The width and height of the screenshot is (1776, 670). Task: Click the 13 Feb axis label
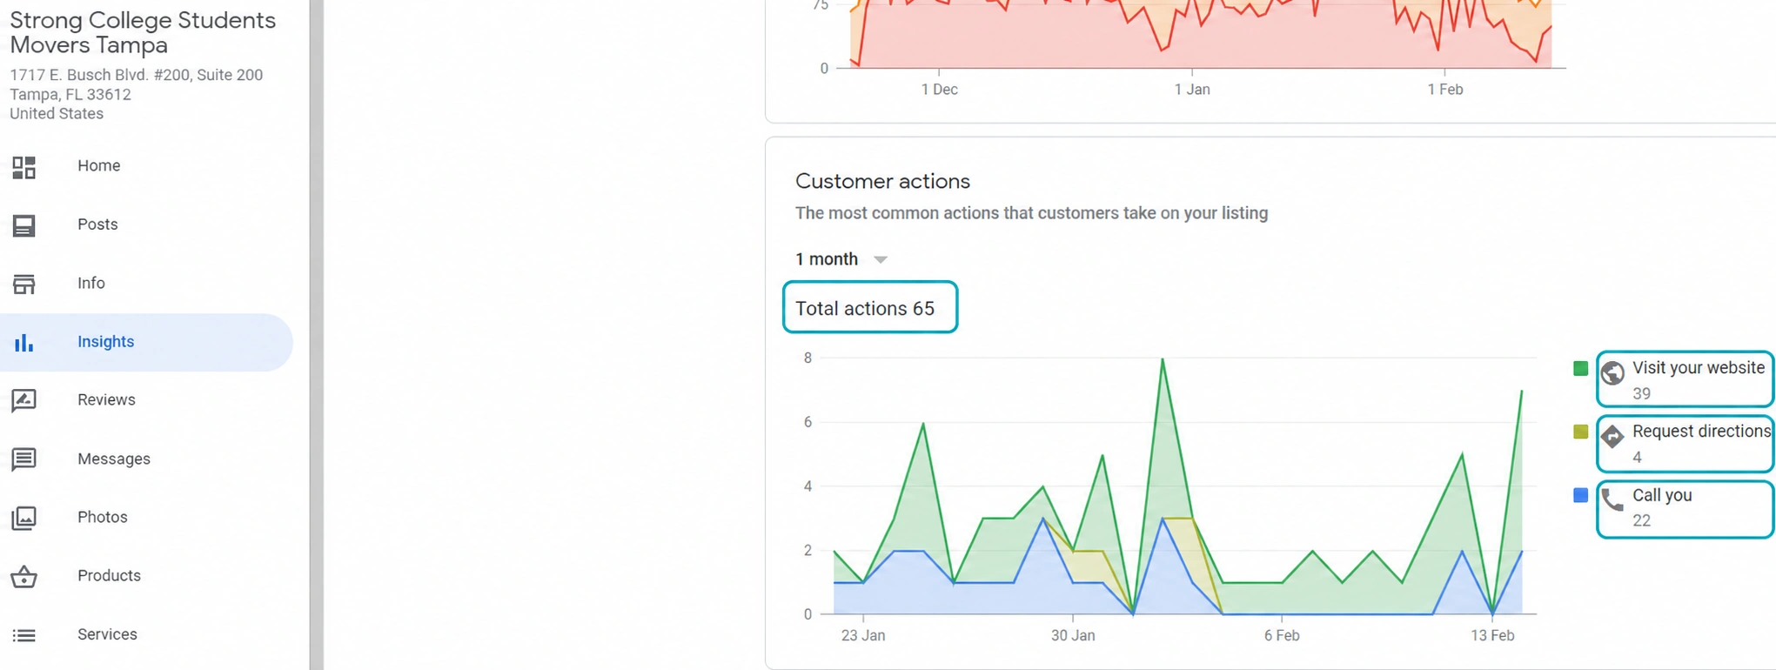click(1492, 636)
